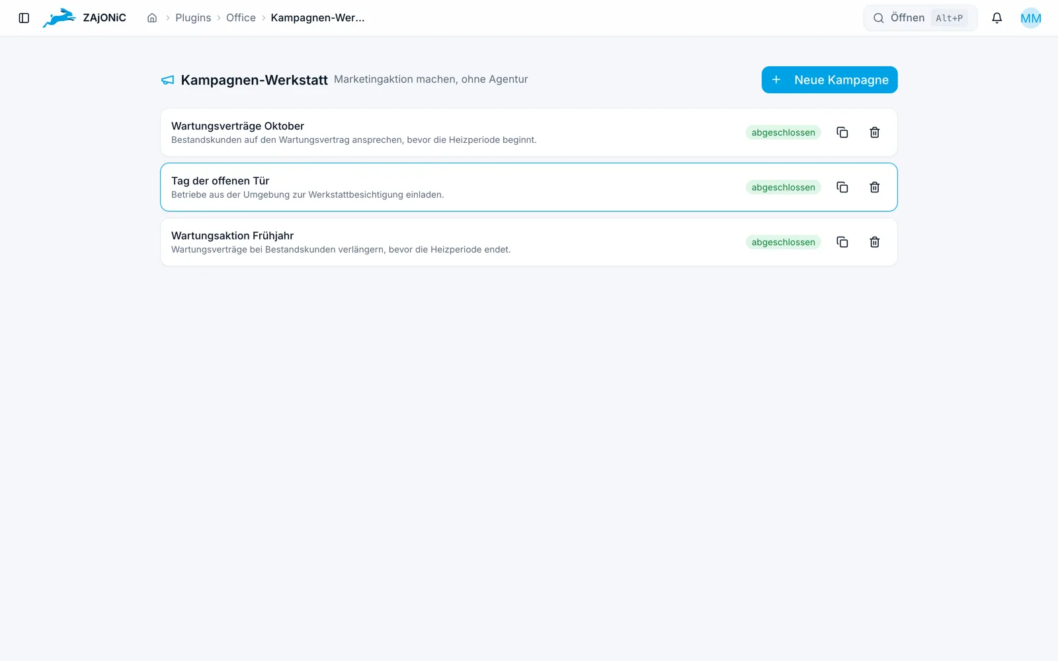Click the ZAjONiC rabbit logo

(60, 18)
